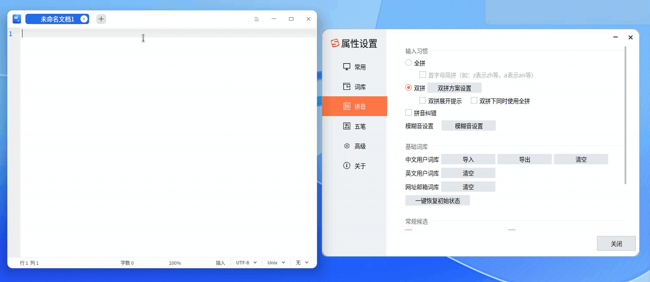Click the 词库 dictionary icon
This screenshot has width=650, height=282.
click(347, 86)
